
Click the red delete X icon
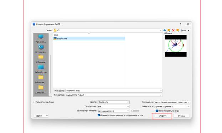[x=173, y=30]
